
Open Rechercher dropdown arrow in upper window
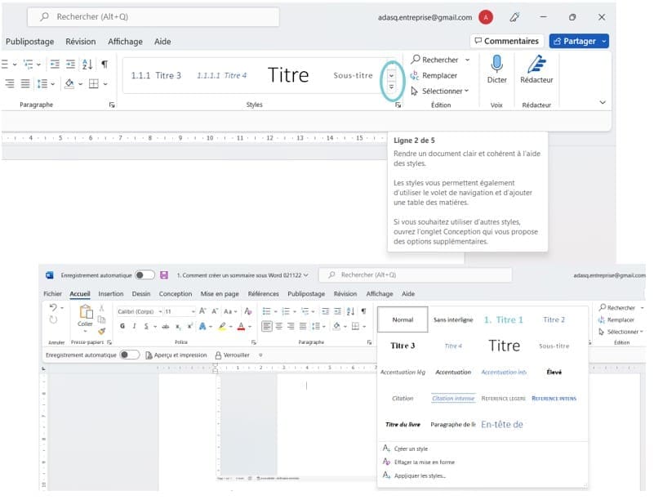(468, 60)
